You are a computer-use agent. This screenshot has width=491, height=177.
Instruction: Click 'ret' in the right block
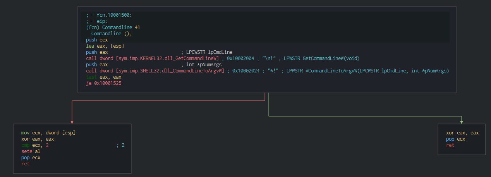[450, 145]
